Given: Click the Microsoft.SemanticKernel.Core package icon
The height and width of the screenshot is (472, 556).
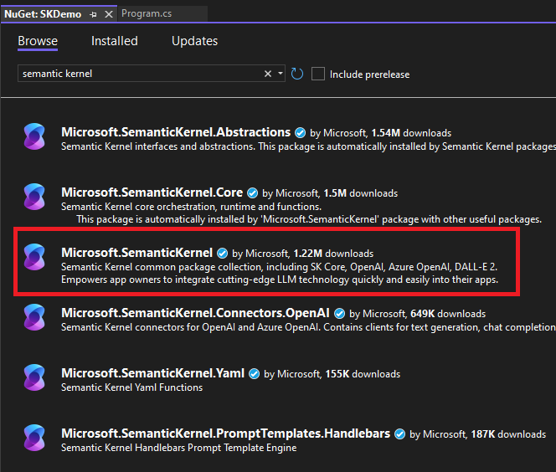Looking at the screenshot, I should pyautogui.click(x=34, y=197).
